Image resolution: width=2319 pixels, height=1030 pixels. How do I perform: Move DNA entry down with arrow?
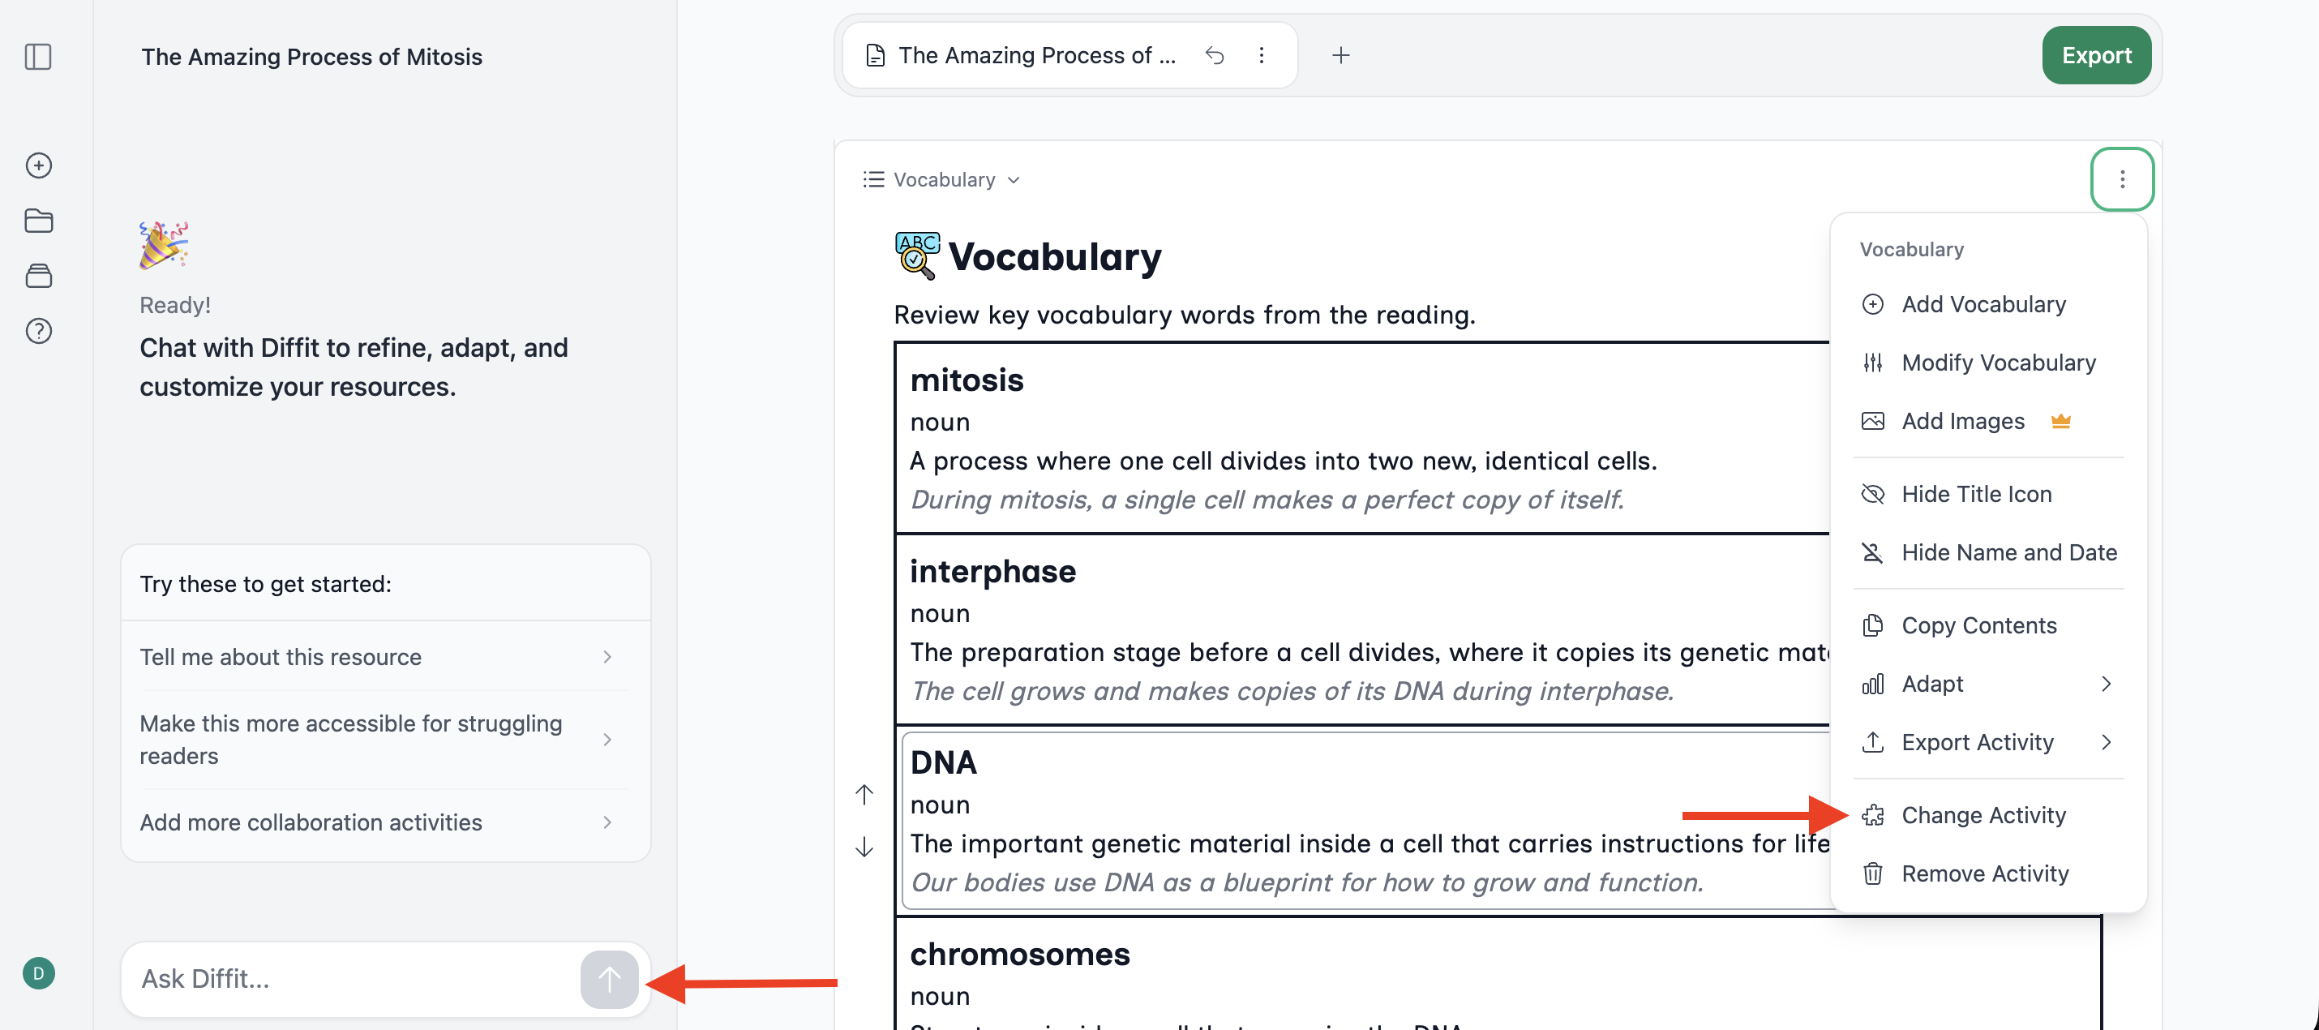click(864, 847)
